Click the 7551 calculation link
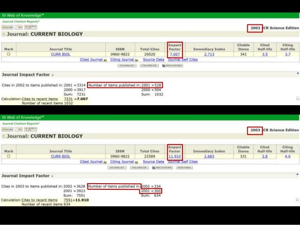300x225 pixels. [68, 200]
